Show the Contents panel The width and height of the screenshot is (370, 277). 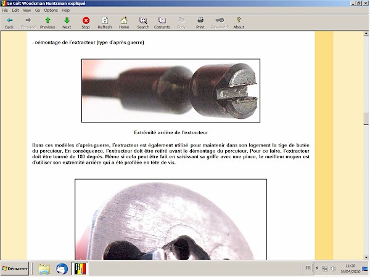pos(162,23)
